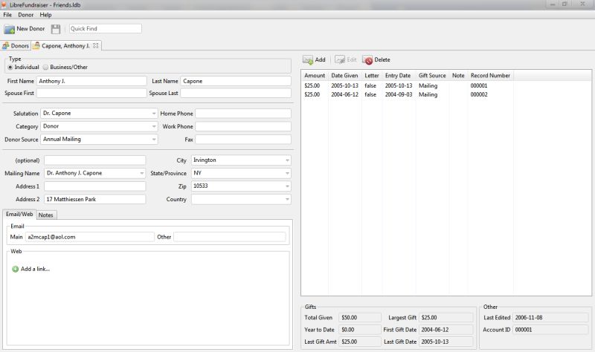Image resolution: width=595 pixels, height=352 pixels.
Task: Sort by the Entry Date column header
Action: [398, 76]
